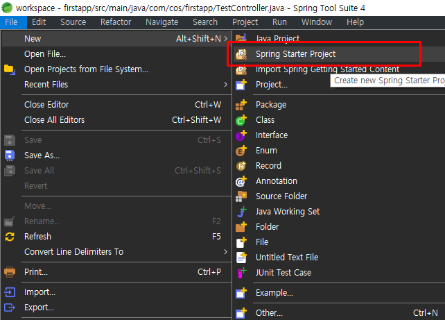The image size is (445, 320).
Task: Click the Open Projects from File System folder icon
Action: pyautogui.click(x=10, y=69)
